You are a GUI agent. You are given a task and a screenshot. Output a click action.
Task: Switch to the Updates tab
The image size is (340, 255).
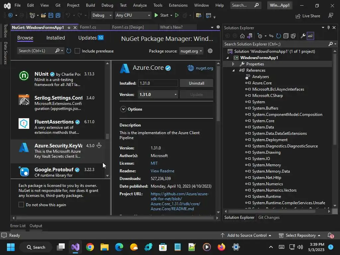tap(91, 38)
